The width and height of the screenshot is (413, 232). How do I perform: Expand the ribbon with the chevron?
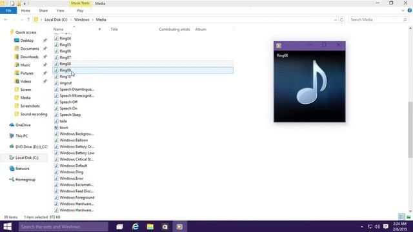pyautogui.click(x=403, y=10)
